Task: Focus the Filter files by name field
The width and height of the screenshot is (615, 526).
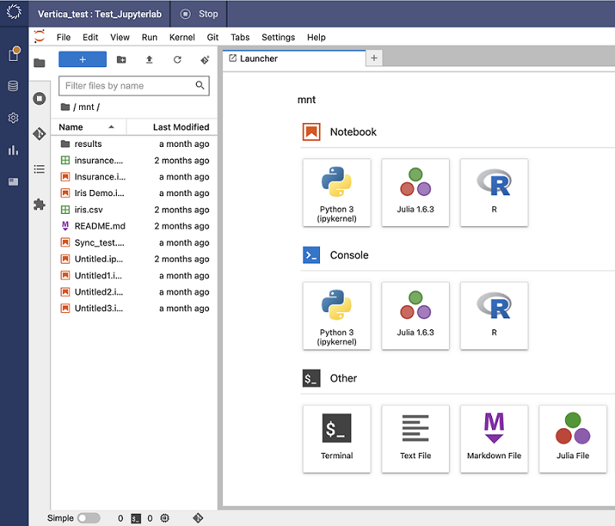Action: tap(134, 85)
